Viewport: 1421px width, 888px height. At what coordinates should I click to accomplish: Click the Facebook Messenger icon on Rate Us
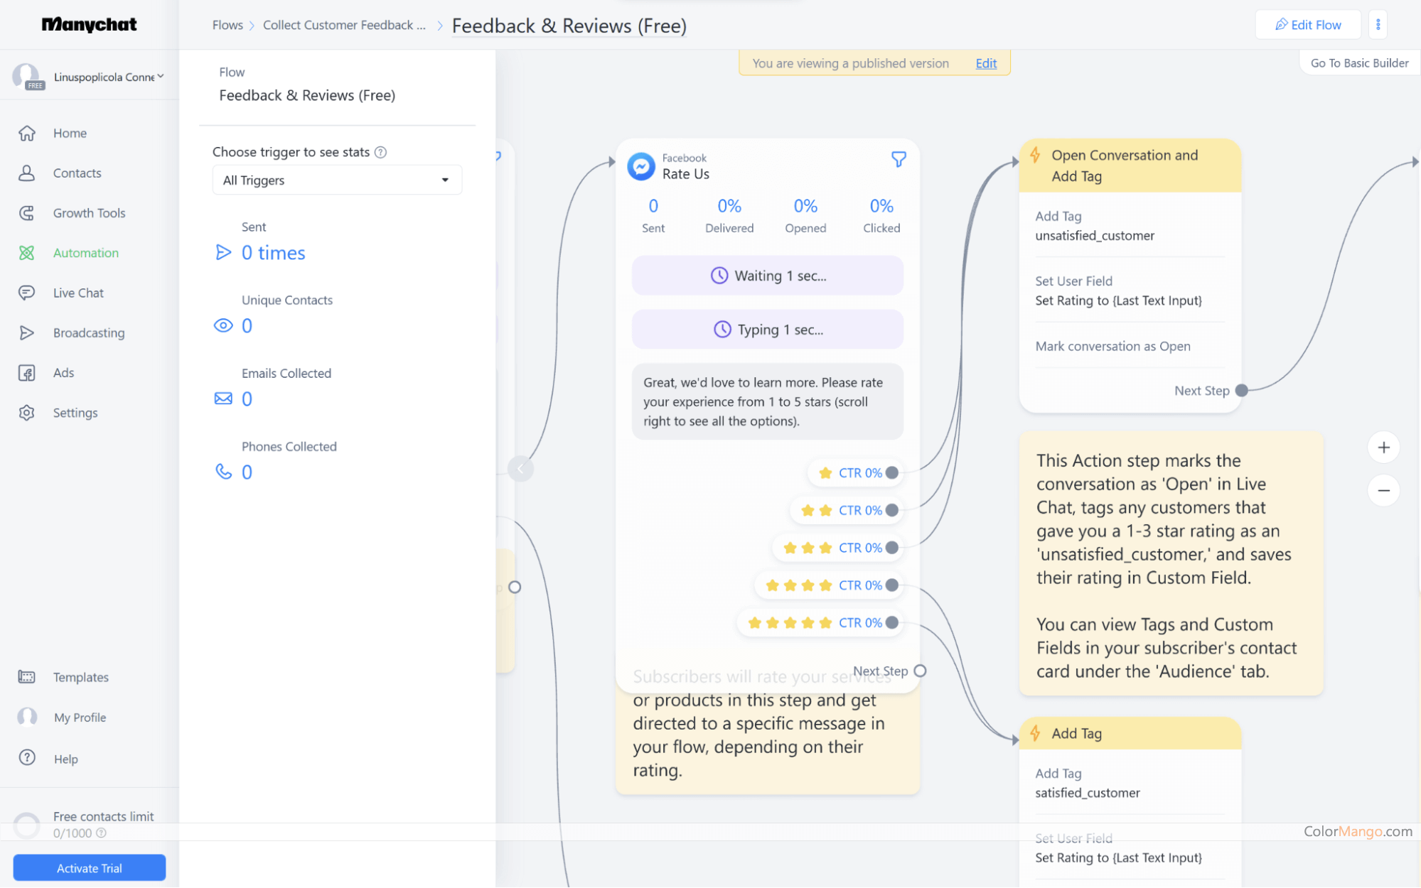point(640,166)
